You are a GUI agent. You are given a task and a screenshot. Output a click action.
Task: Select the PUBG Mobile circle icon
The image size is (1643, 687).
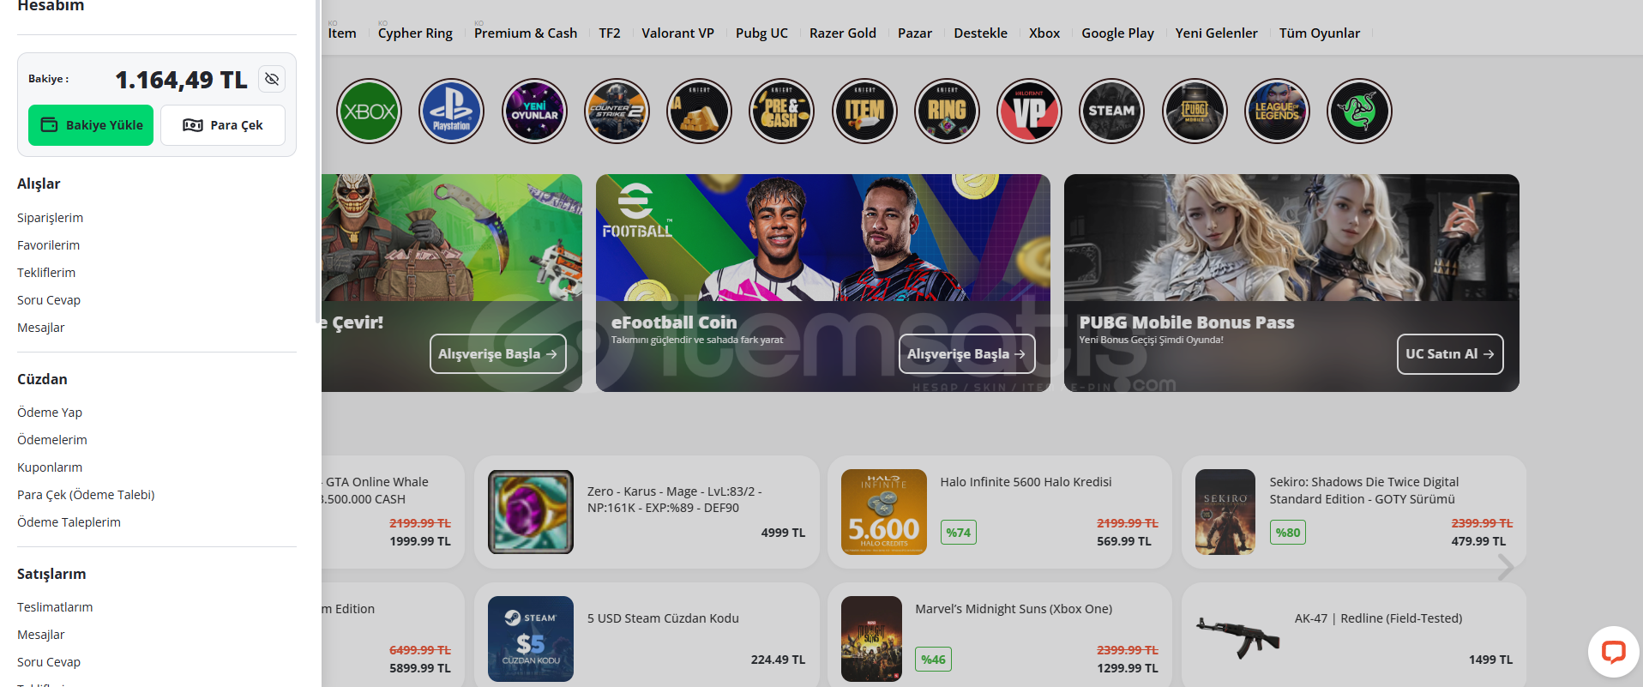[1195, 111]
